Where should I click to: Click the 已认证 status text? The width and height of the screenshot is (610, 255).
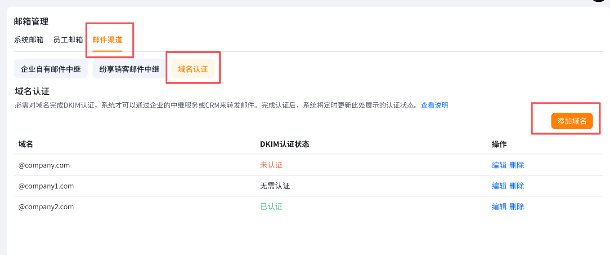point(271,207)
